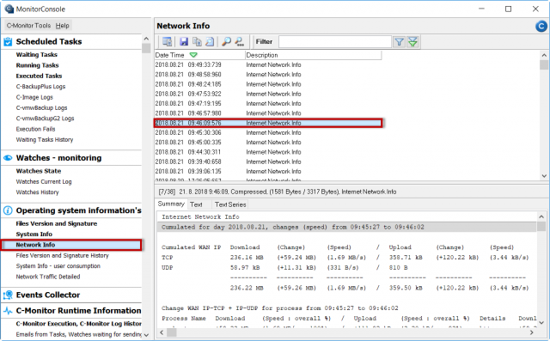Screen dimensions: 550x341
Task: Open Waiting Tasks in the sidebar
Action: pos(36,55)
